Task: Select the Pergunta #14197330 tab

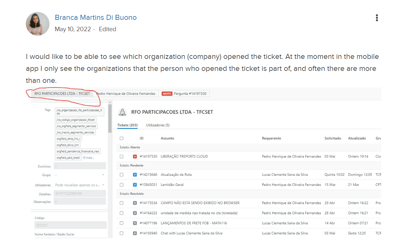Action: point(184,94)
